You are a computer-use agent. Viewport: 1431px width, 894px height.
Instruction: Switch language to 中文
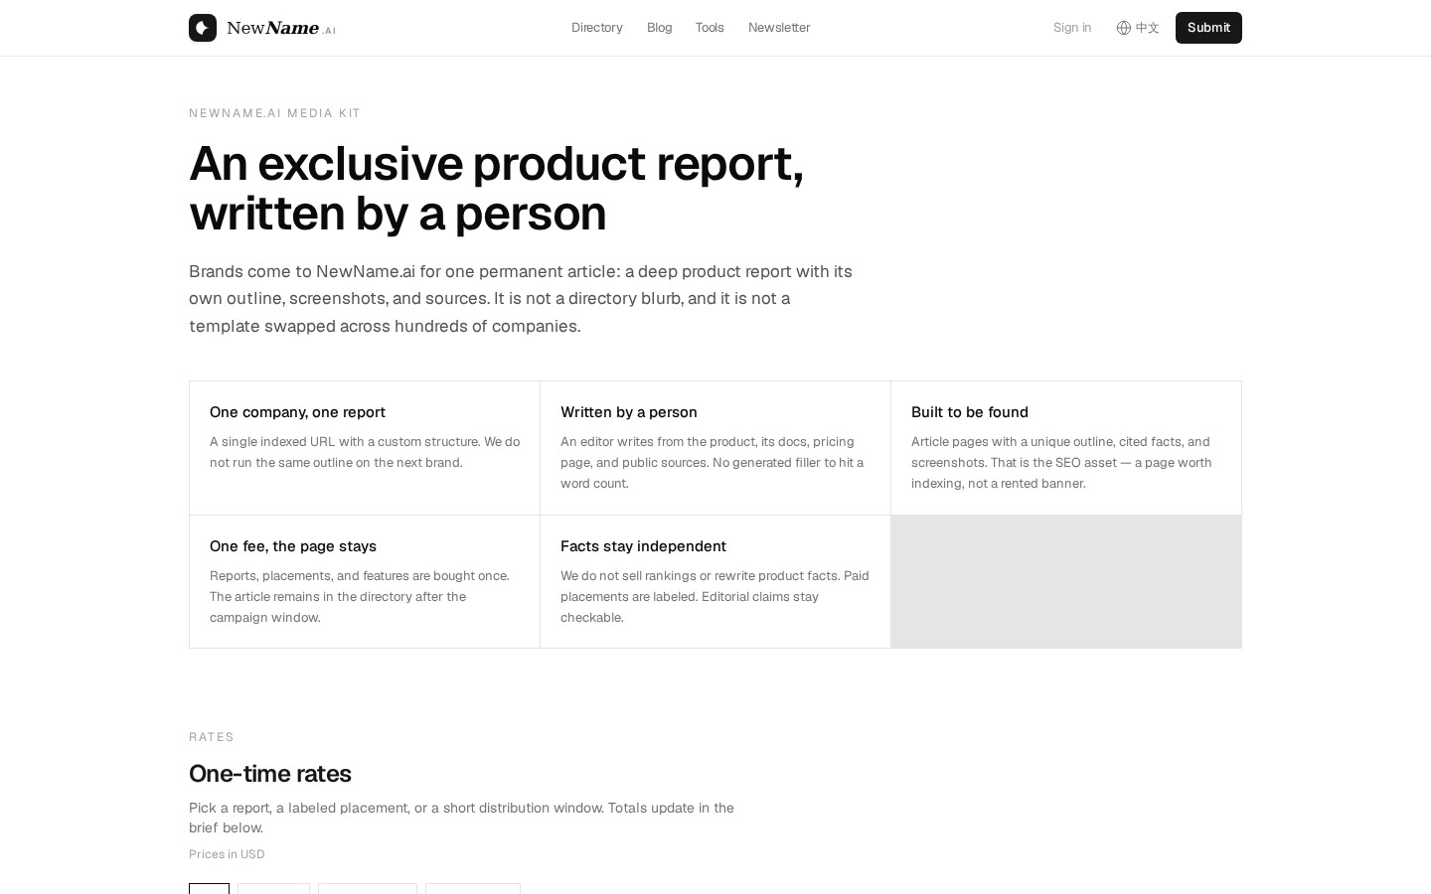[1148, 28]
